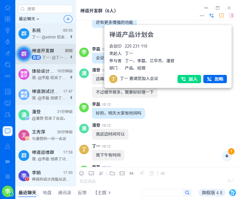Select the chat message icon in sidebar
The width and height of the screenshot is (238, 199).
coord(8,131)
